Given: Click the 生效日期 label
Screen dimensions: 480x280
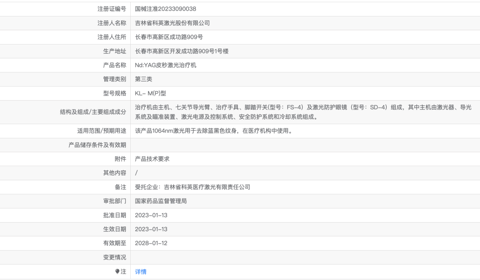Looking at the screenshot, I should click(115, 229).
